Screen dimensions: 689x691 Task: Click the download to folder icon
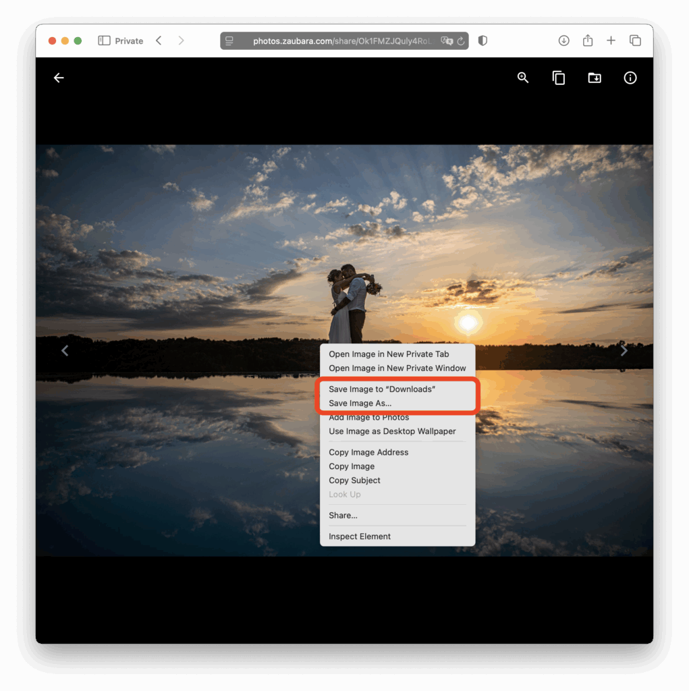[595, 78]
